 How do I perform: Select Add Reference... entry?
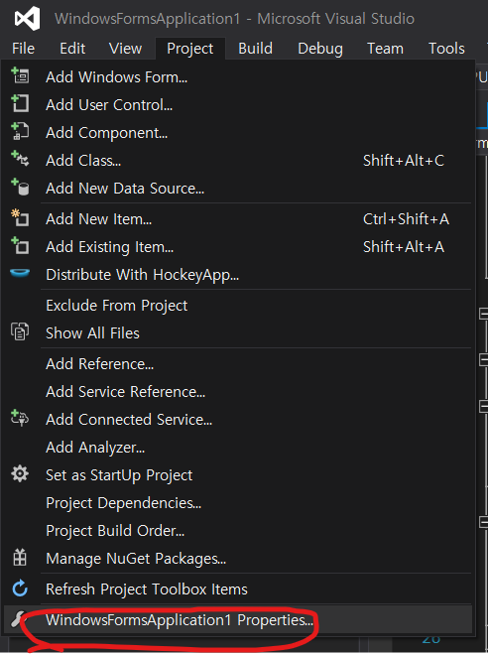point(237,364)
